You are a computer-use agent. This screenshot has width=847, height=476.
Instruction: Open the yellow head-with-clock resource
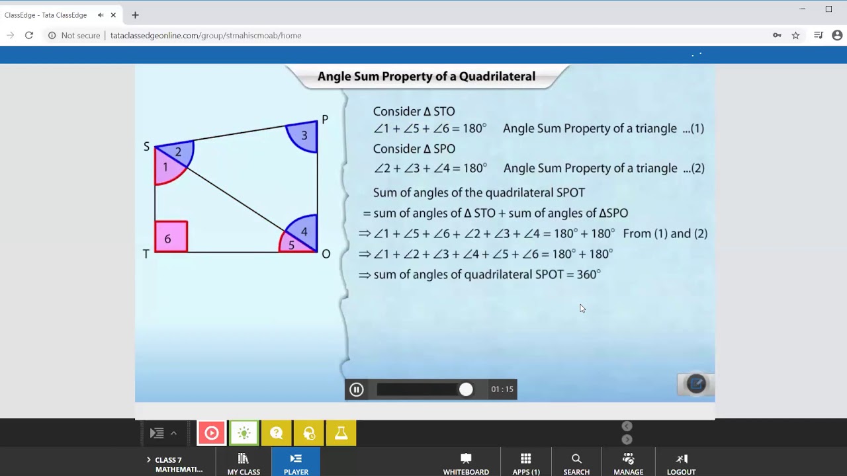pyautogui.click(x=308, y=433)
